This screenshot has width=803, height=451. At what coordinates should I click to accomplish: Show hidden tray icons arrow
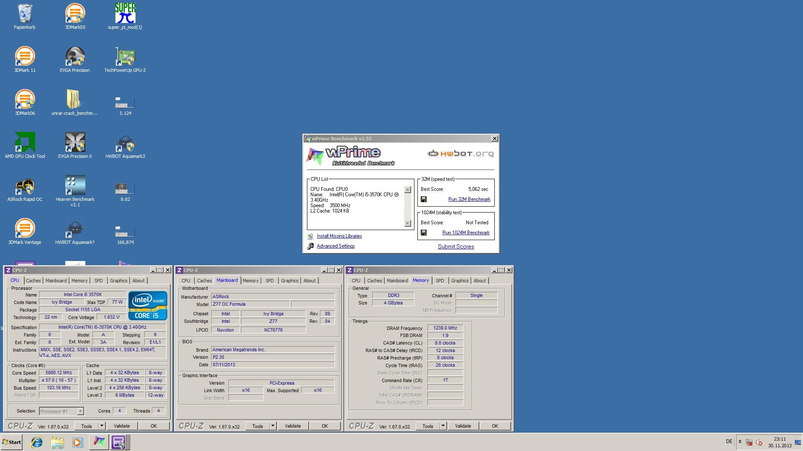click(x=740, y=442)
